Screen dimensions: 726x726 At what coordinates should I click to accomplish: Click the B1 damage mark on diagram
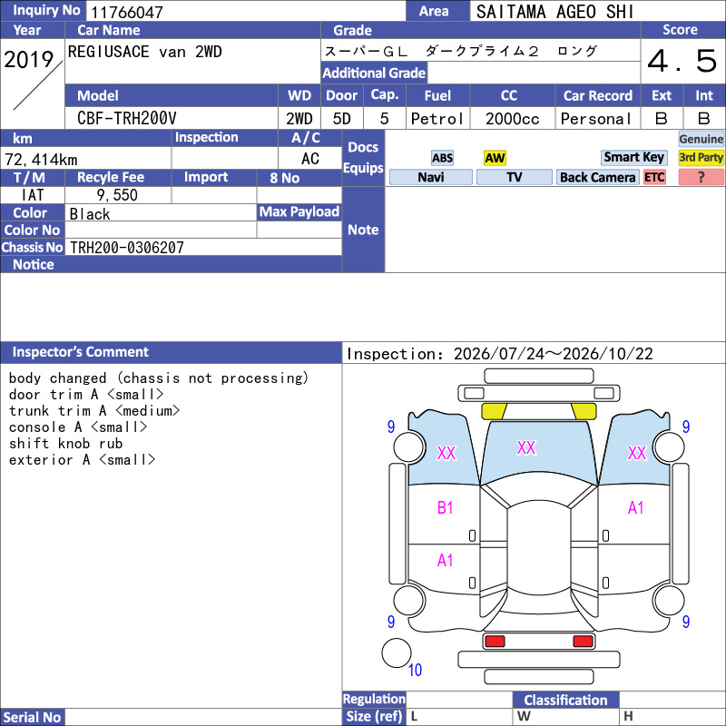445,508
